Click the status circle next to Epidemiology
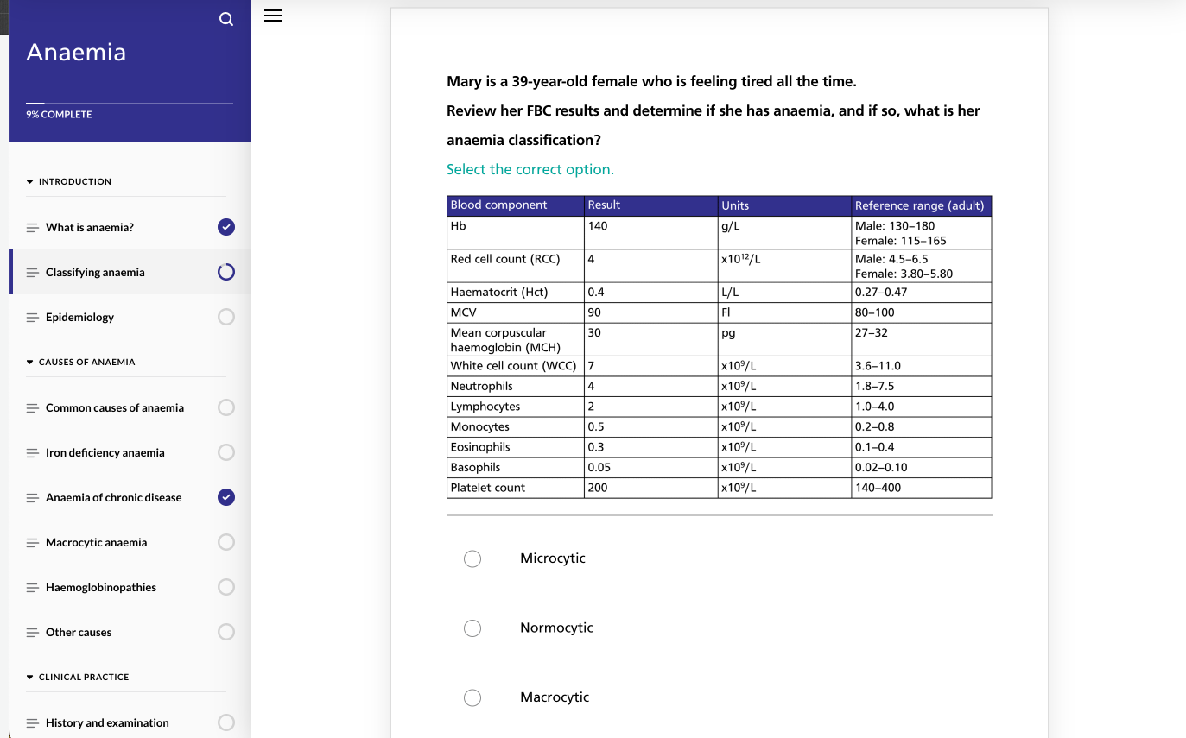Viewport: 1186px width, 738px height. (226, 317)
